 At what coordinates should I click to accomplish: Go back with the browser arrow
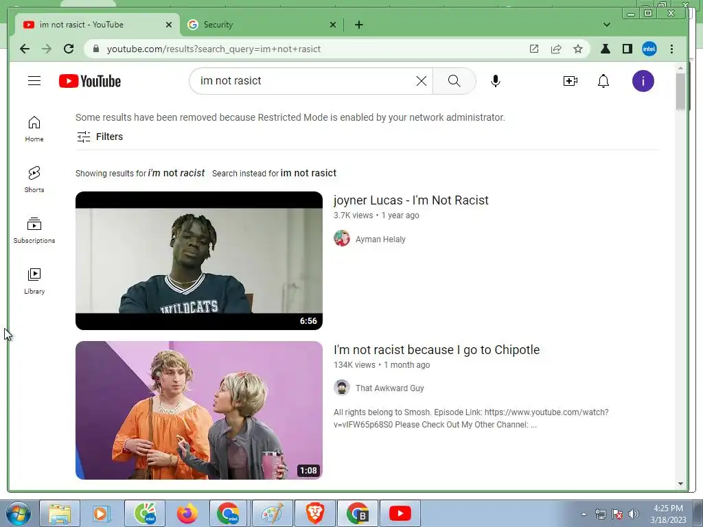(25, 49)
